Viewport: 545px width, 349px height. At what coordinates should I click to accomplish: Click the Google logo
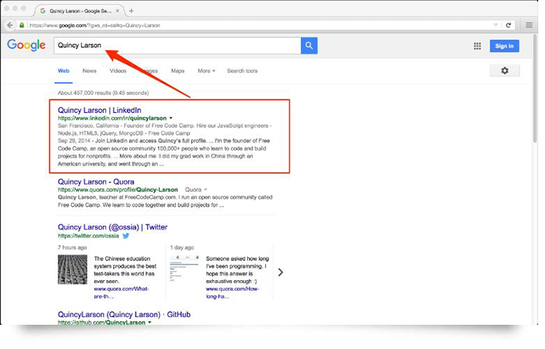coord(27,45)
